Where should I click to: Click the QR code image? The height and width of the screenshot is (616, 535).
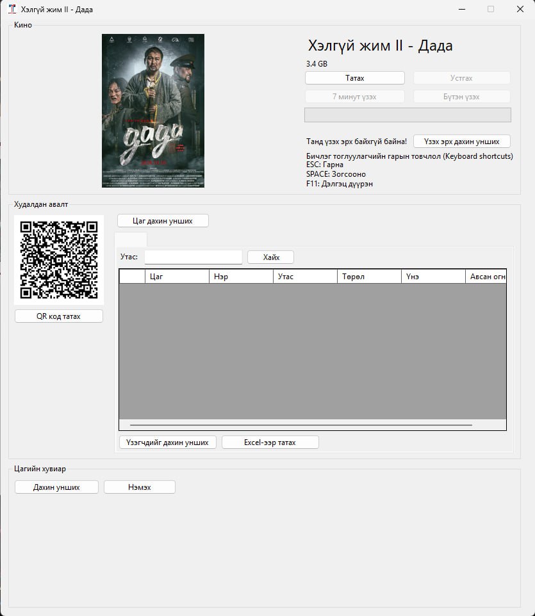tap(59, 260)
